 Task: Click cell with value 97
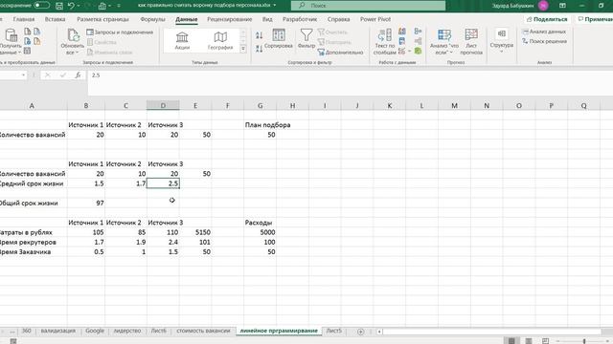pos(85,203)
